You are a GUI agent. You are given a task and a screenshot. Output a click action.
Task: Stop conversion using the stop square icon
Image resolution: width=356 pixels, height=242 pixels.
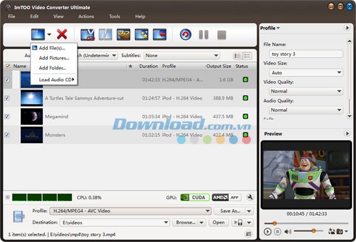pos(221,35)
